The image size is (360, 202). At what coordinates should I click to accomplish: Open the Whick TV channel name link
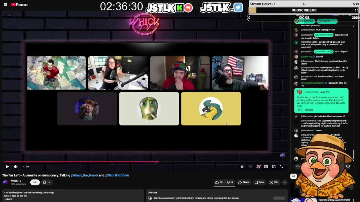pyautogui.click(x=16, y=181)
